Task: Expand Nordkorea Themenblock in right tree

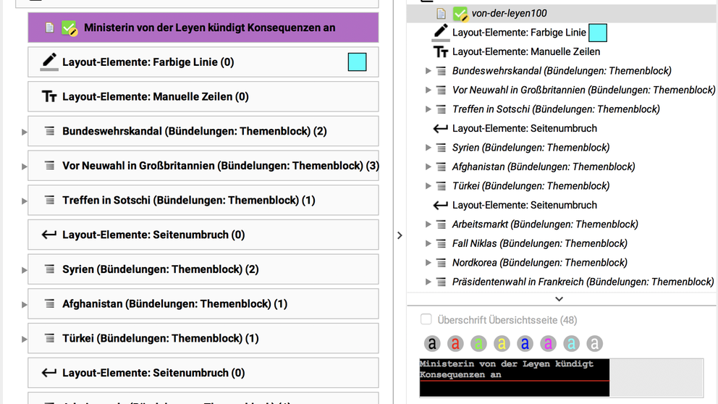Action: coord(428,263)
